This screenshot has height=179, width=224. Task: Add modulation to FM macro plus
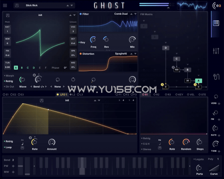[219, 120]
